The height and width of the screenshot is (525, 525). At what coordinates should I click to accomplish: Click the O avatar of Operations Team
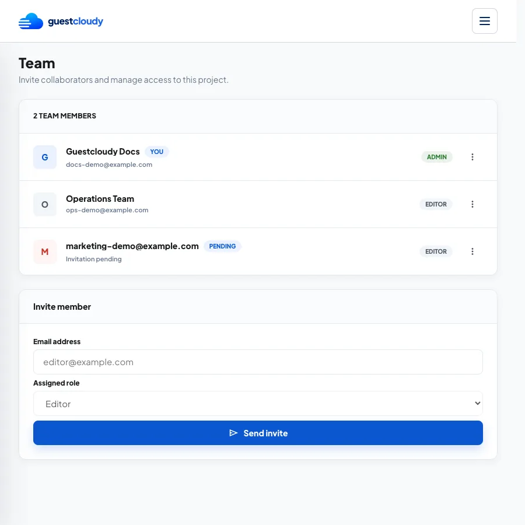[45, 204]
